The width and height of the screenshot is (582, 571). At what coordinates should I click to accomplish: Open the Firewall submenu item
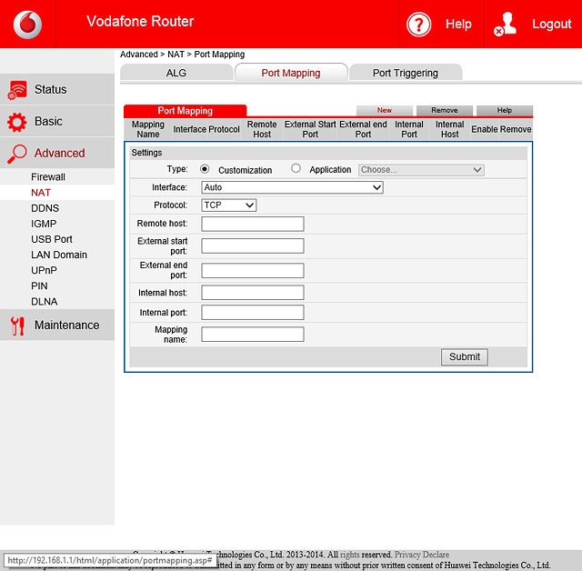48,177
